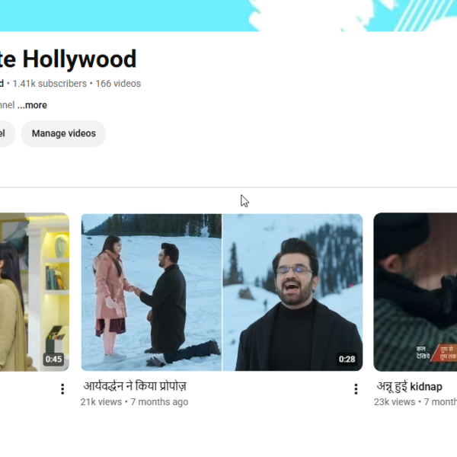The height and width of the screenshot is (457, 457).
Task: Click the 0:28 duration badge
Action: tap(347, 359)
